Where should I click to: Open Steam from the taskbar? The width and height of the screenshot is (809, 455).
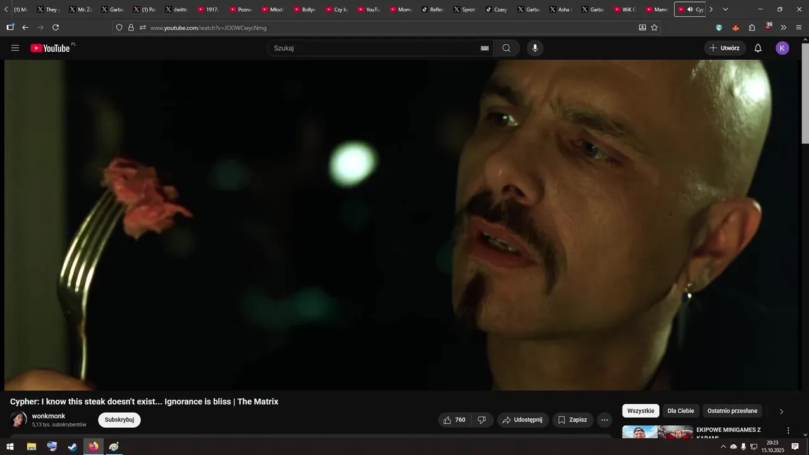coord(73,447)
